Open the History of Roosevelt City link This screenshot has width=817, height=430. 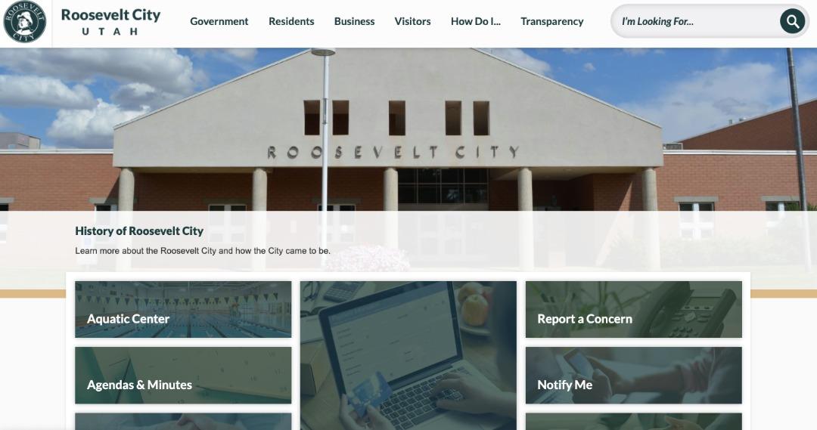139,230
